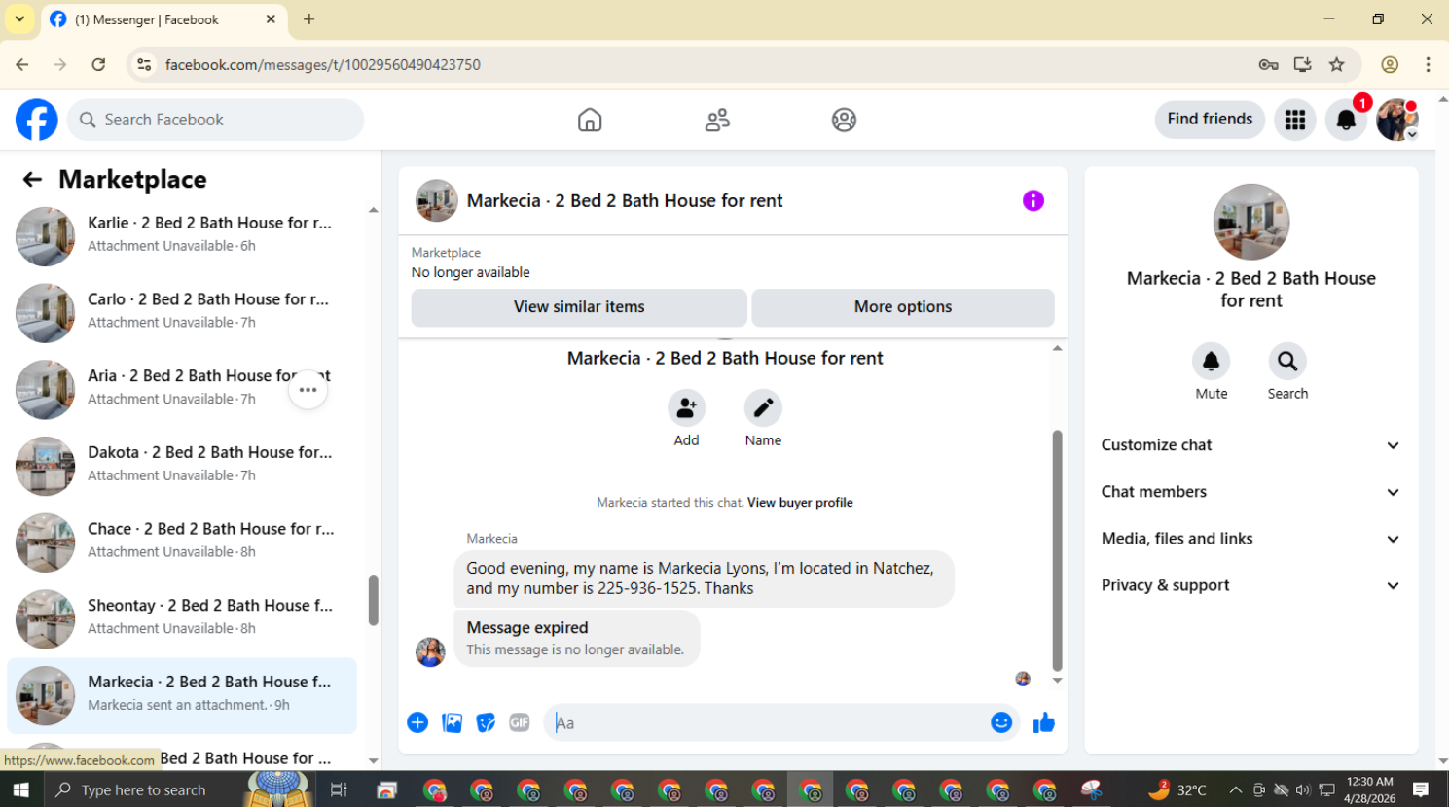1449x807 pixels.
Task: Open Windows notification center
Action: 1421,789
